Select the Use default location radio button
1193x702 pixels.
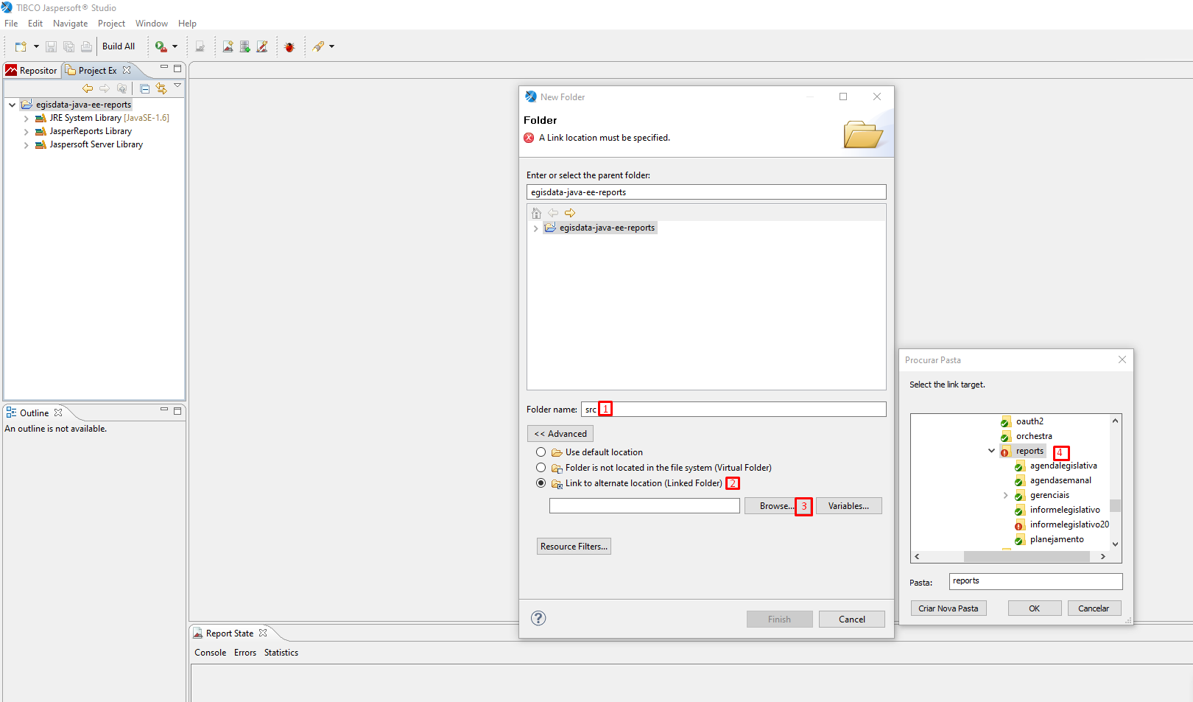tap(541, 452)
